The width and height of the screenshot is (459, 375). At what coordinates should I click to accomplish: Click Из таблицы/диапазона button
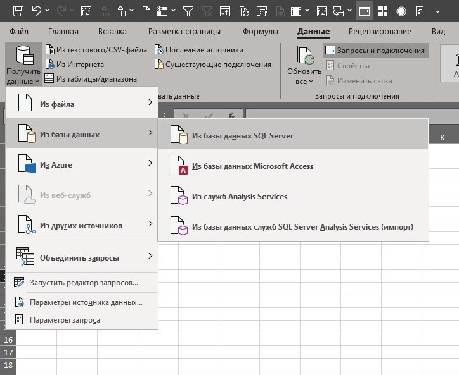91,78
